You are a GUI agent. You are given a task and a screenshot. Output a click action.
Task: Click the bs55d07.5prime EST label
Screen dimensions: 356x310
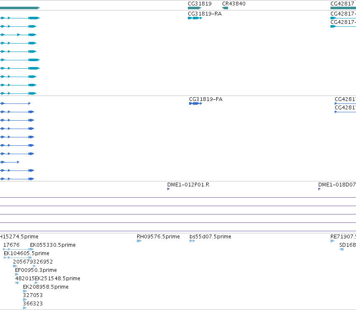point(210,237)
